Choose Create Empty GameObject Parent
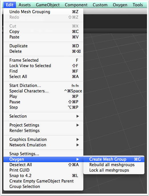This screenshot has height=196, width=149. click(x=43, y=181)
